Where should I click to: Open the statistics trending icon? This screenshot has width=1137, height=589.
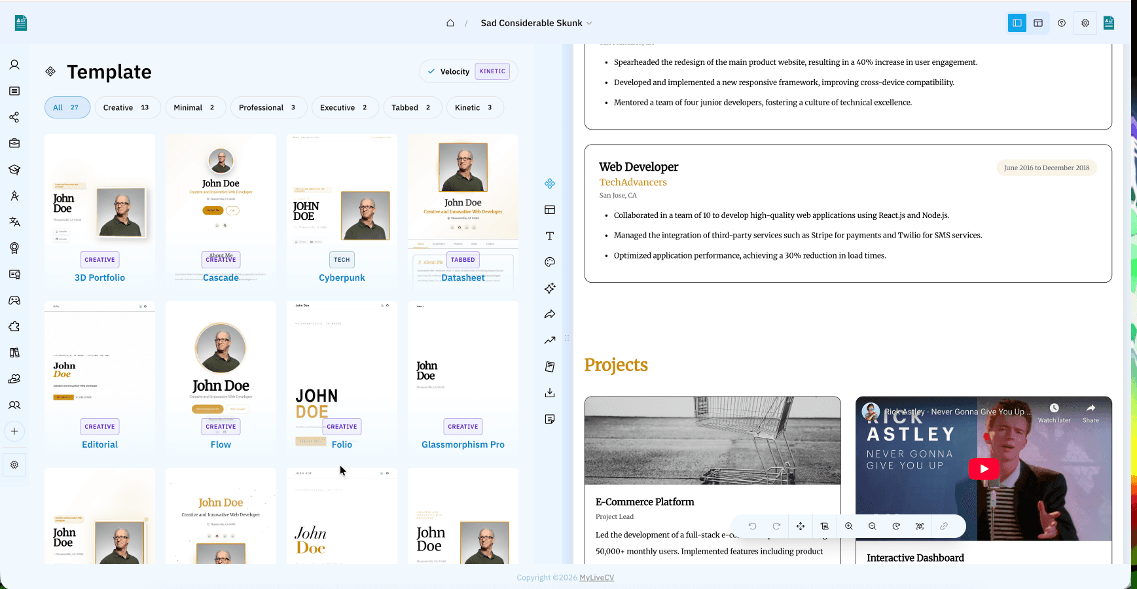550,340
